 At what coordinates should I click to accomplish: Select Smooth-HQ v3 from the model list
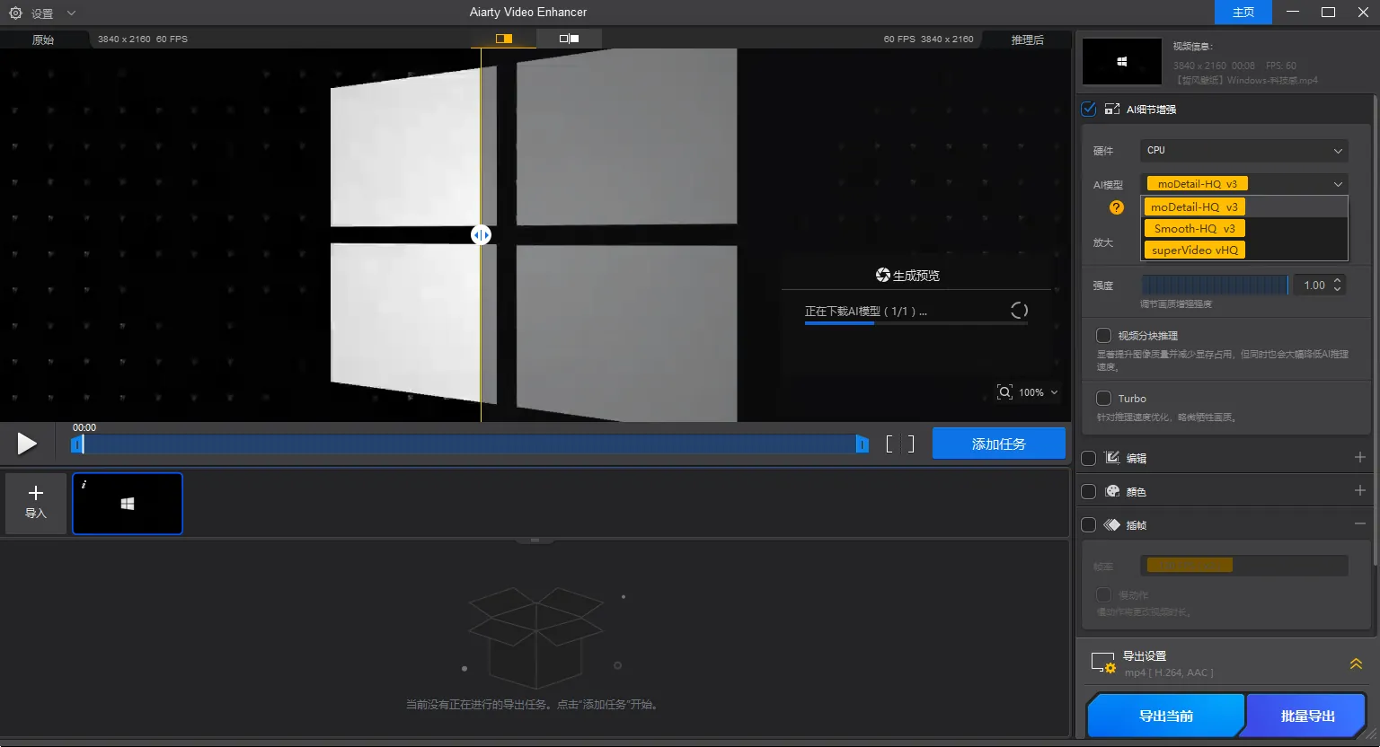pyautogui.click(x=1195, y=228)
